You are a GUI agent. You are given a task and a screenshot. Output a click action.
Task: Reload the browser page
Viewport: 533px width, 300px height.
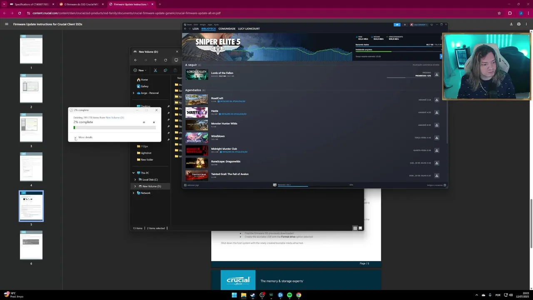point(20,13)
